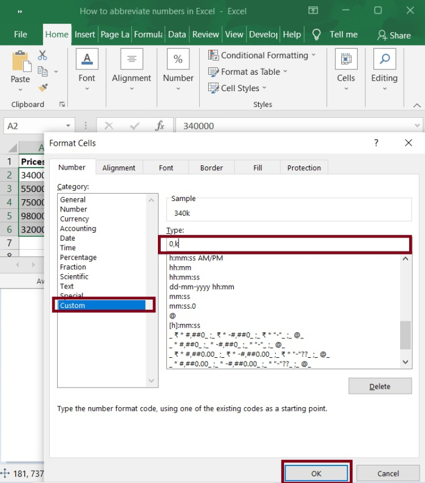
Task: Click the Paste clipboard icon
Action: pyautogui.click(x=20, y=61)
